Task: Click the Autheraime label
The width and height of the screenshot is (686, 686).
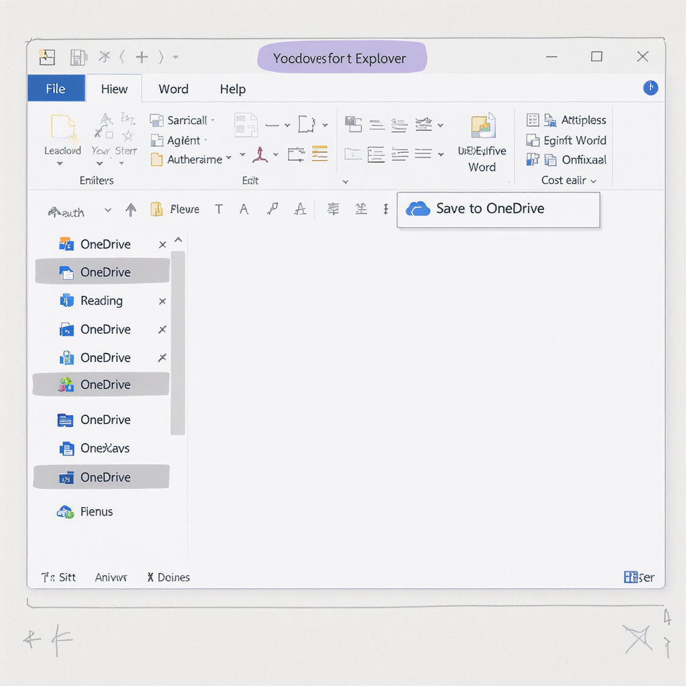Action: 195,159
